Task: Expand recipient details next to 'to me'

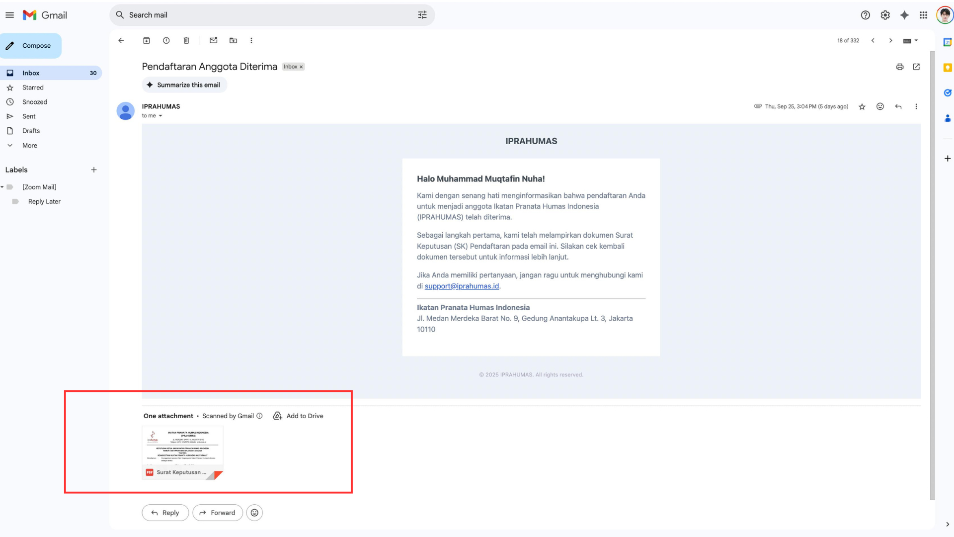Action: coord(160,116)
